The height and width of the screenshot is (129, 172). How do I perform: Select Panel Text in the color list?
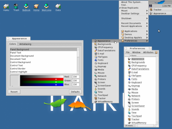point(44,53)
